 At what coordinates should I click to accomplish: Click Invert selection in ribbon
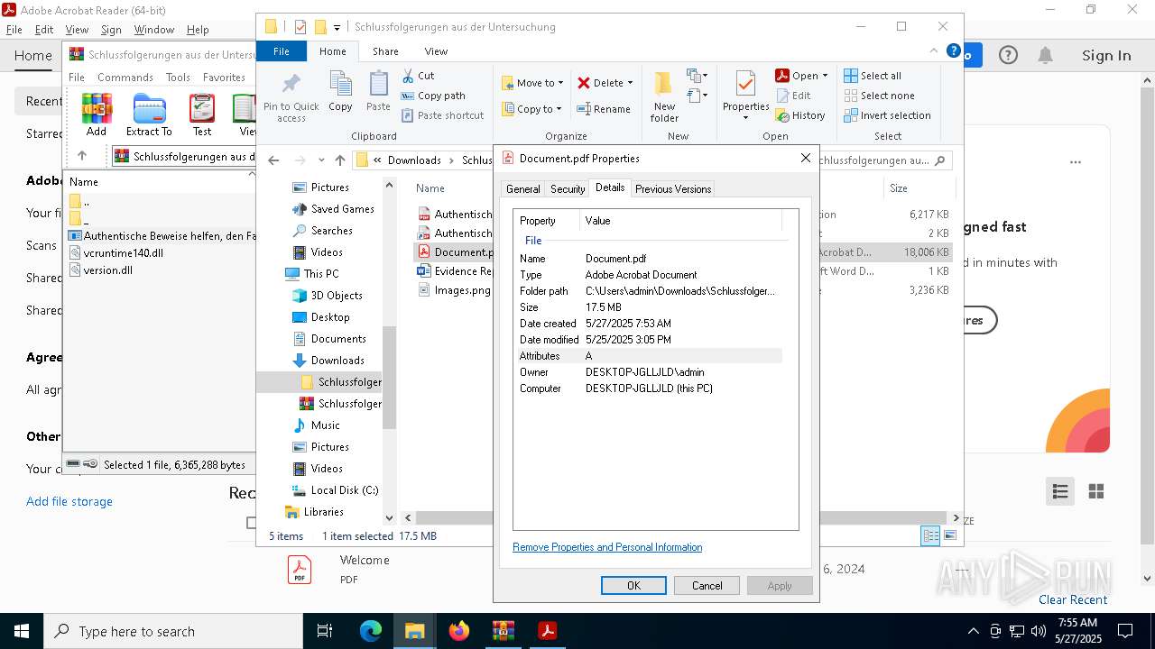[x=887, y=115]
